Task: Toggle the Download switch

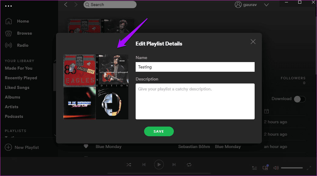Action: click(x=300, y=99)
